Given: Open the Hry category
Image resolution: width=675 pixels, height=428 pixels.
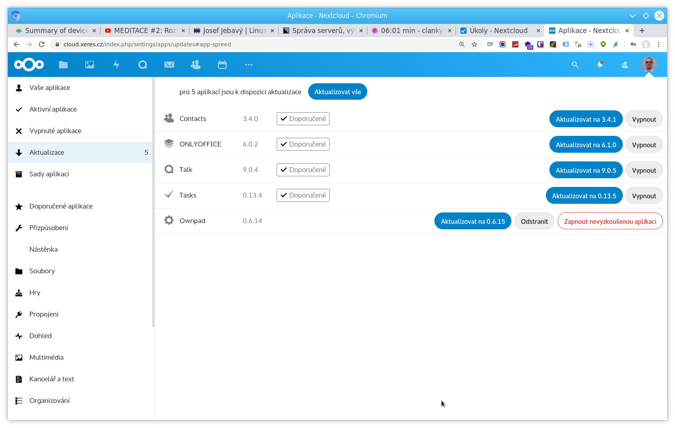Looking at the screenshot, I should click(x=80, y=293).
